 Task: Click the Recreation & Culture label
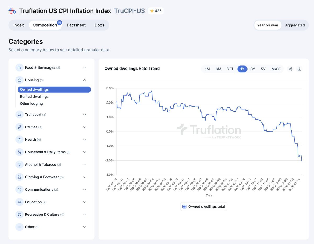pos(42,214)
